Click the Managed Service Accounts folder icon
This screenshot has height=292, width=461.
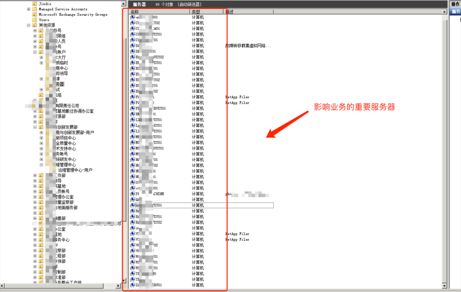coord(35,9)
